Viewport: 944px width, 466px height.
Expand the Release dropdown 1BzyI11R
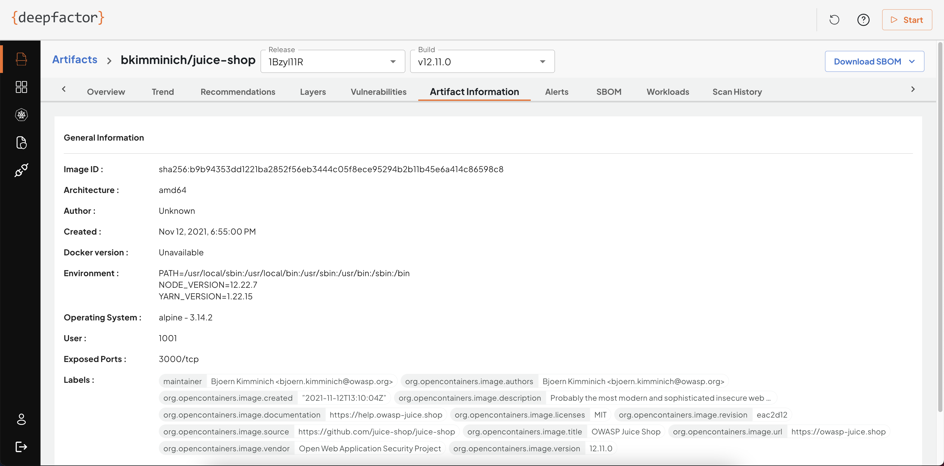pos(332,62)
